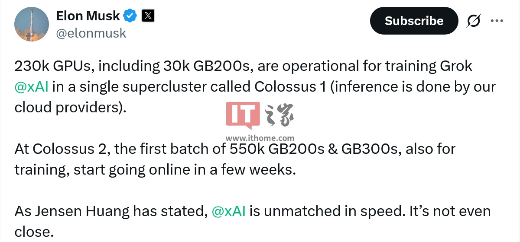Open the three-dot more options menu
This screenshot has height=242, width=520.
[497, 21]
